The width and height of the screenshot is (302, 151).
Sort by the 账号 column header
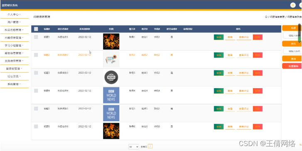(132, 29)
